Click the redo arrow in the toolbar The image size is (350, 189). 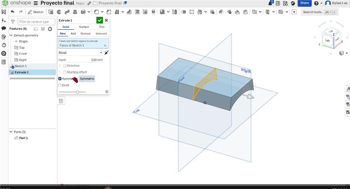point(21,12)
